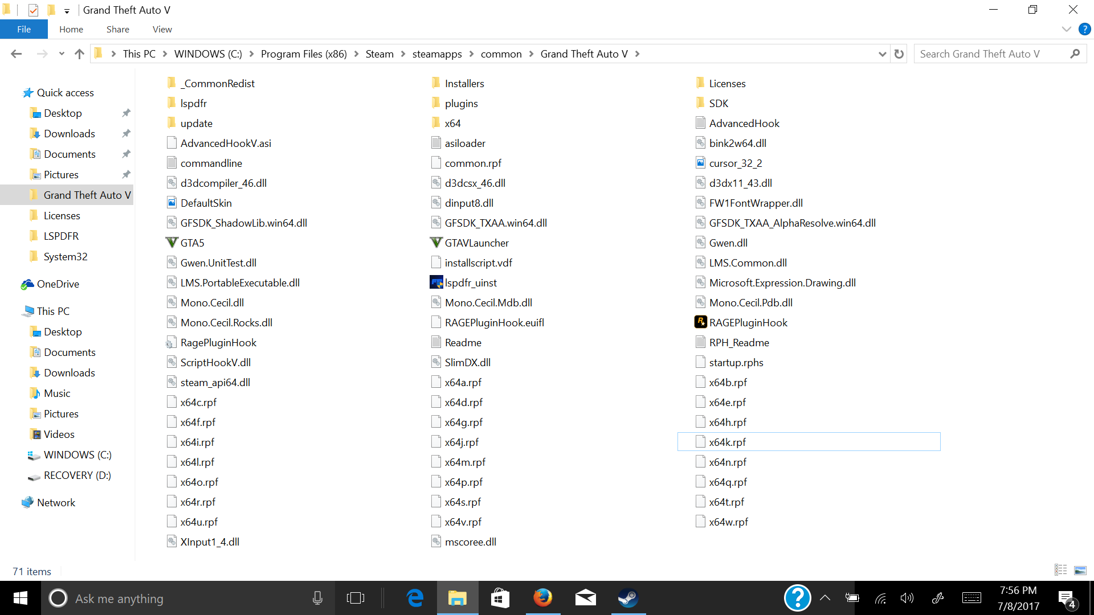Expand the ribbon with the chevron
The width and height of the screenshot is (1094, 615).
1066,30
